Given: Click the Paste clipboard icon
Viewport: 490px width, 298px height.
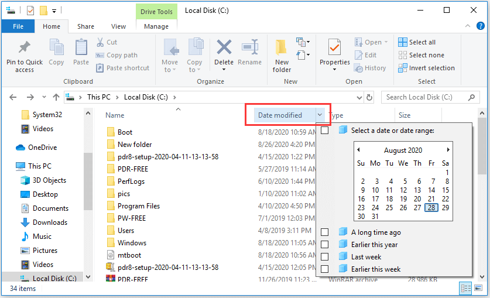Looking at the screenshot, I should tap(81, 47).
